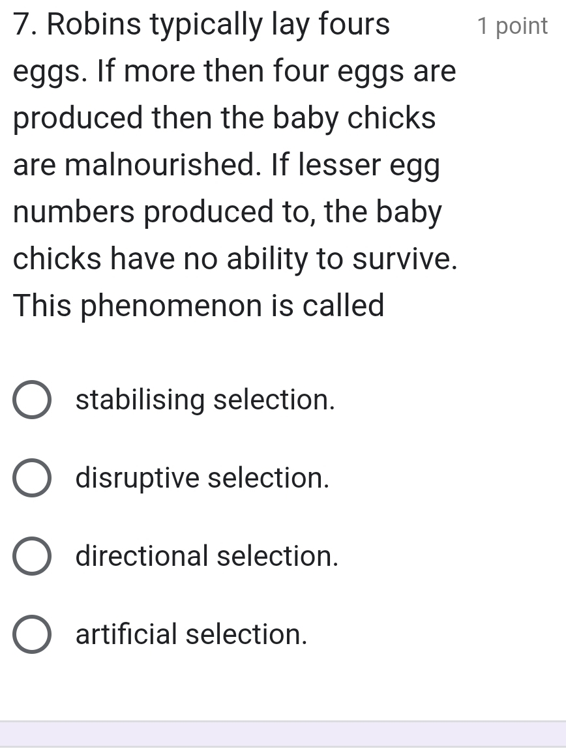
Task: Tap the 'directional selection.' option text
Action: pos(207,556)
